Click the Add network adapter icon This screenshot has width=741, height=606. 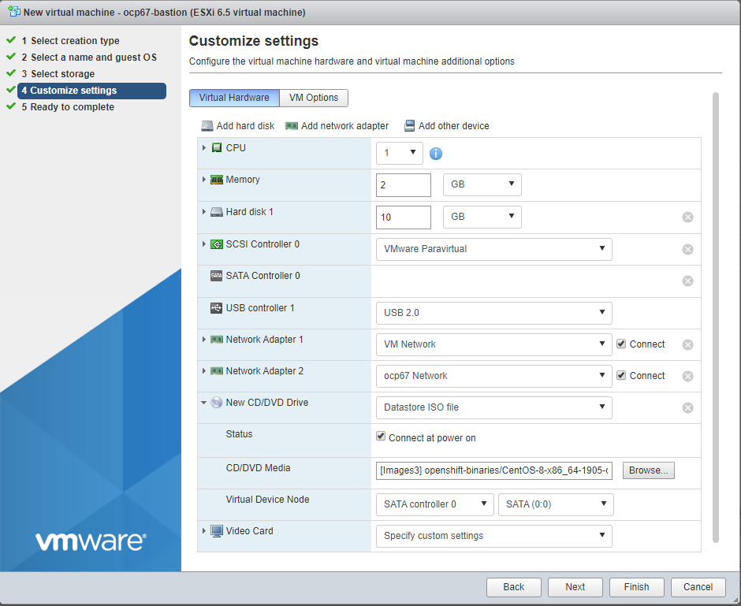pos(292,126)
